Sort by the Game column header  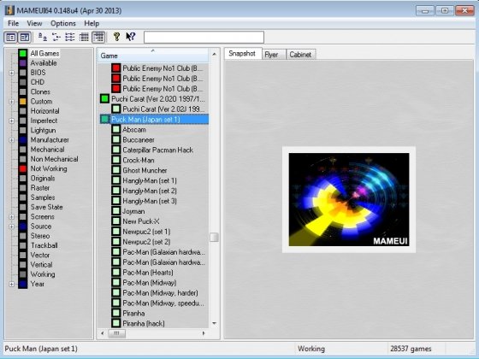coord(153,56)
